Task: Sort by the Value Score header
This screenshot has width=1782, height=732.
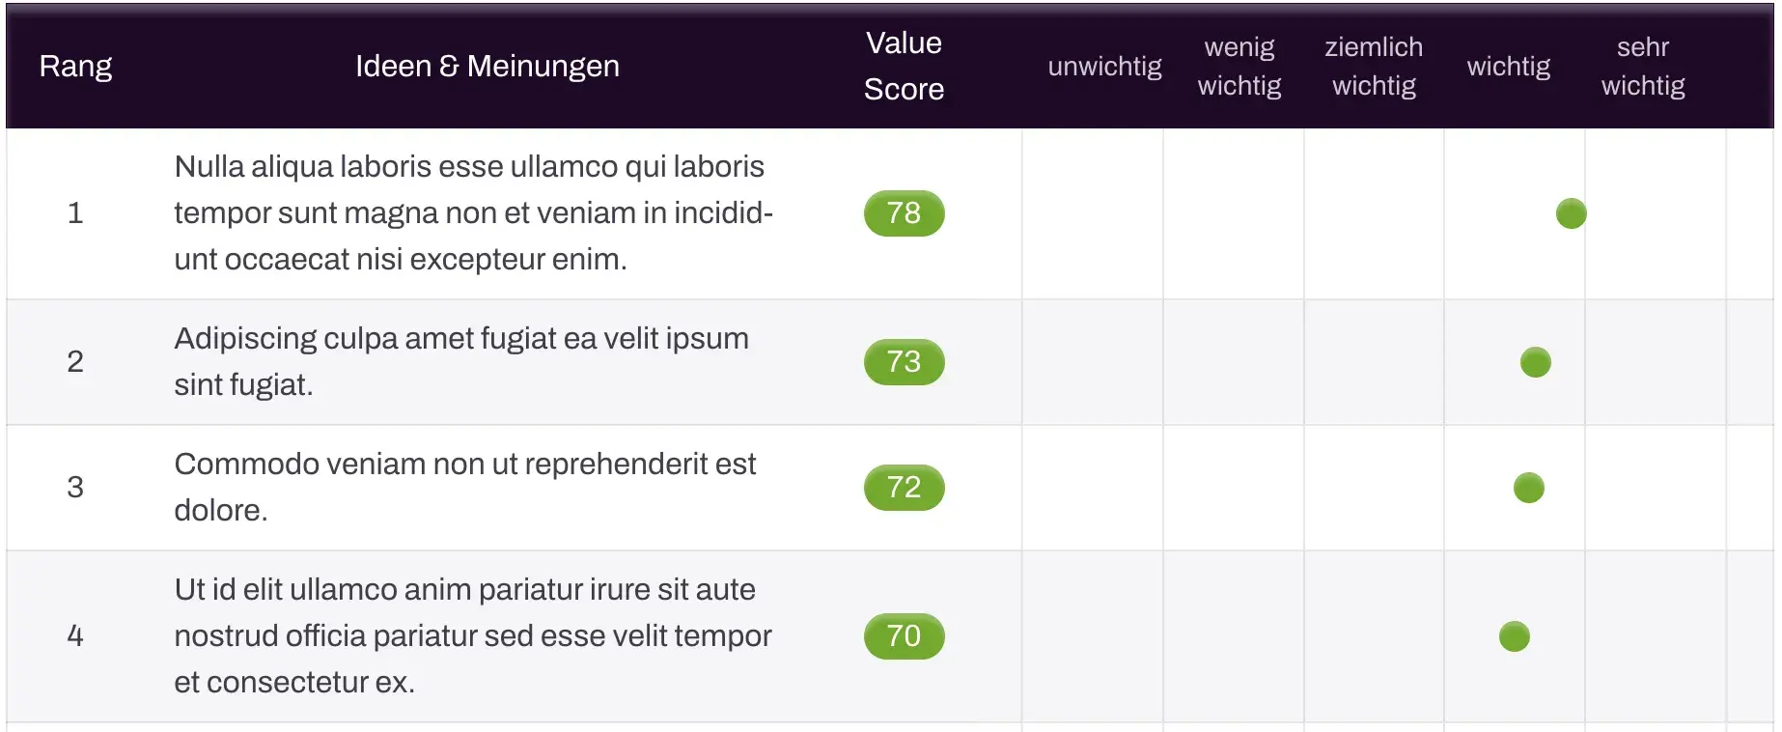Action: [904, 67]
